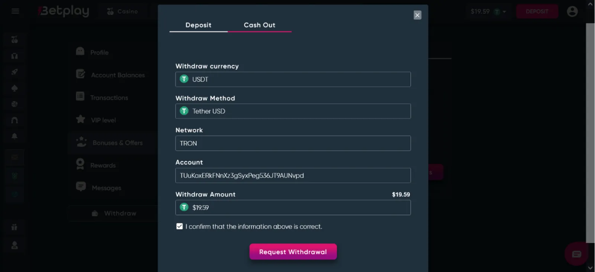595x272 pixels.
Task: Click the gift icon in left rail
Action: coord(14,227)
